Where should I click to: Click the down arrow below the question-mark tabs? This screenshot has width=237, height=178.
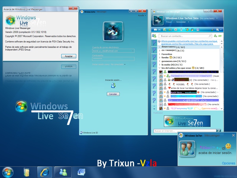click(x=154, y=109)
